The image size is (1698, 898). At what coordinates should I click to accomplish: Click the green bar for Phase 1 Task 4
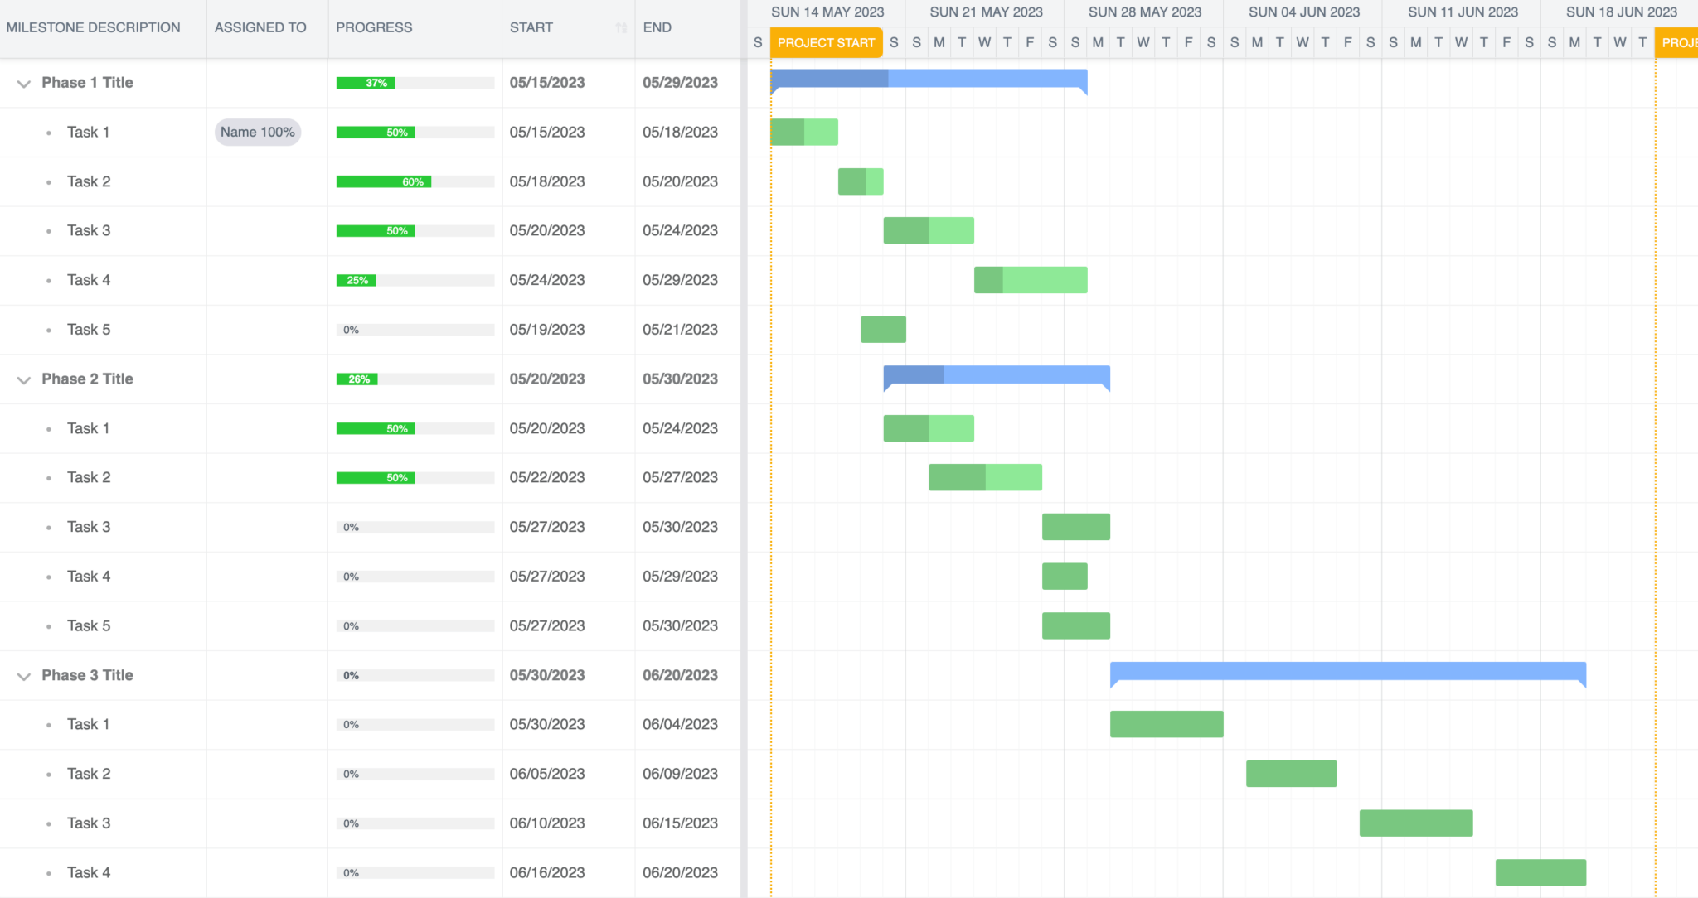pos(1031,280)
